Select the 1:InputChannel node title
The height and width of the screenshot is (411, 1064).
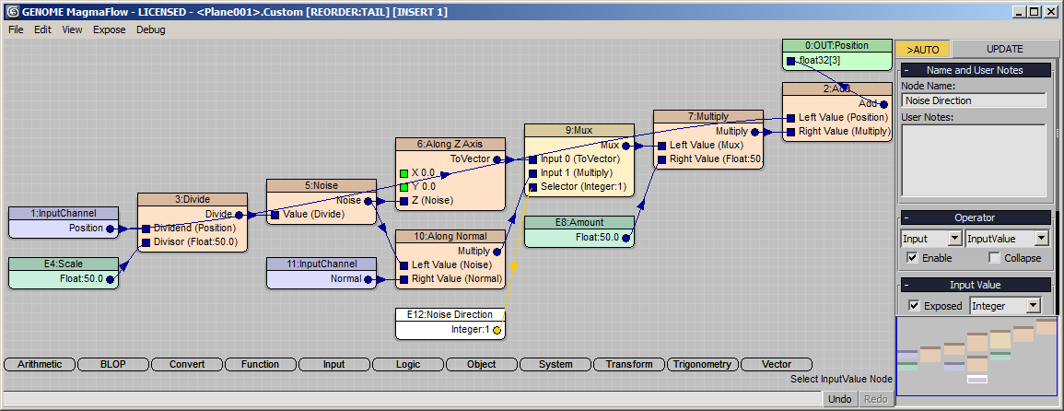64,213
